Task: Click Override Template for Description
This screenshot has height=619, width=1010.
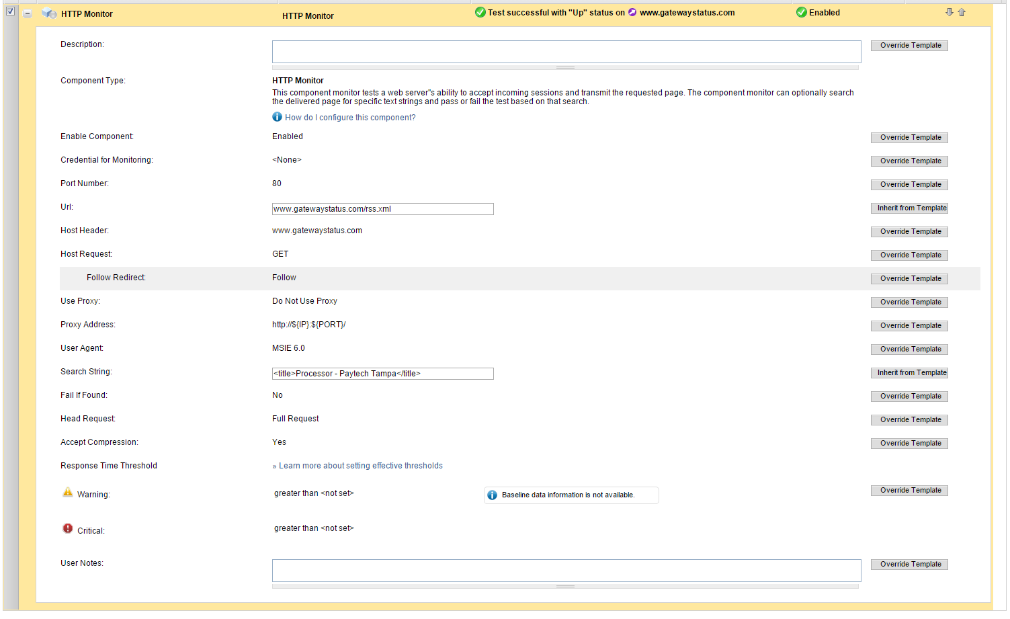Action: tap(909, 46)
